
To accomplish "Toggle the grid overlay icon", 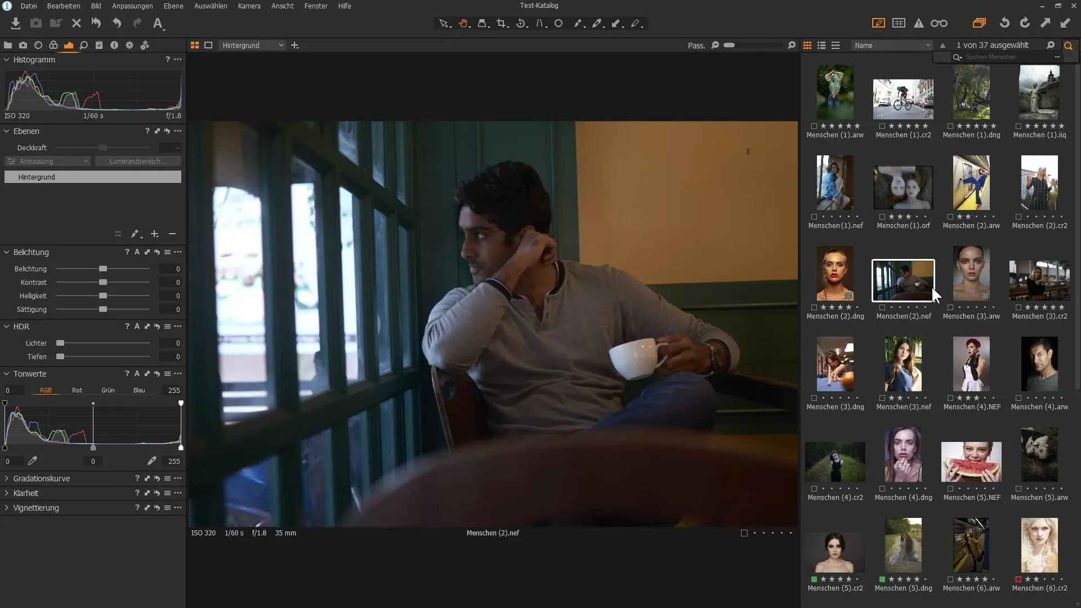I will click(x=899, y=23).
